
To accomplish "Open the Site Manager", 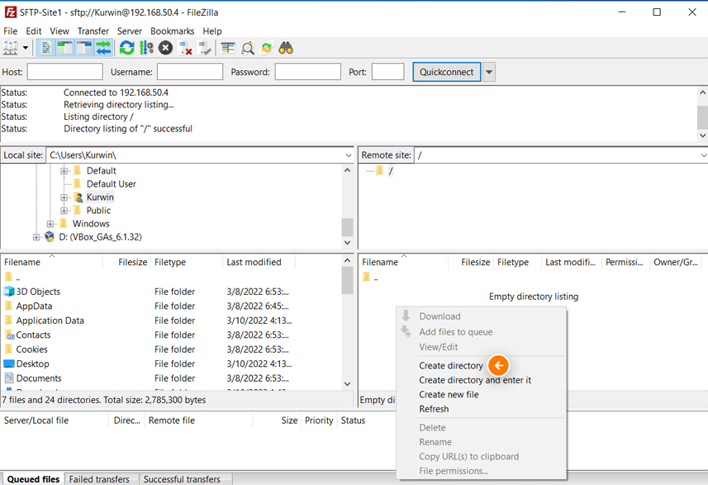I will (x=11, y=47).
